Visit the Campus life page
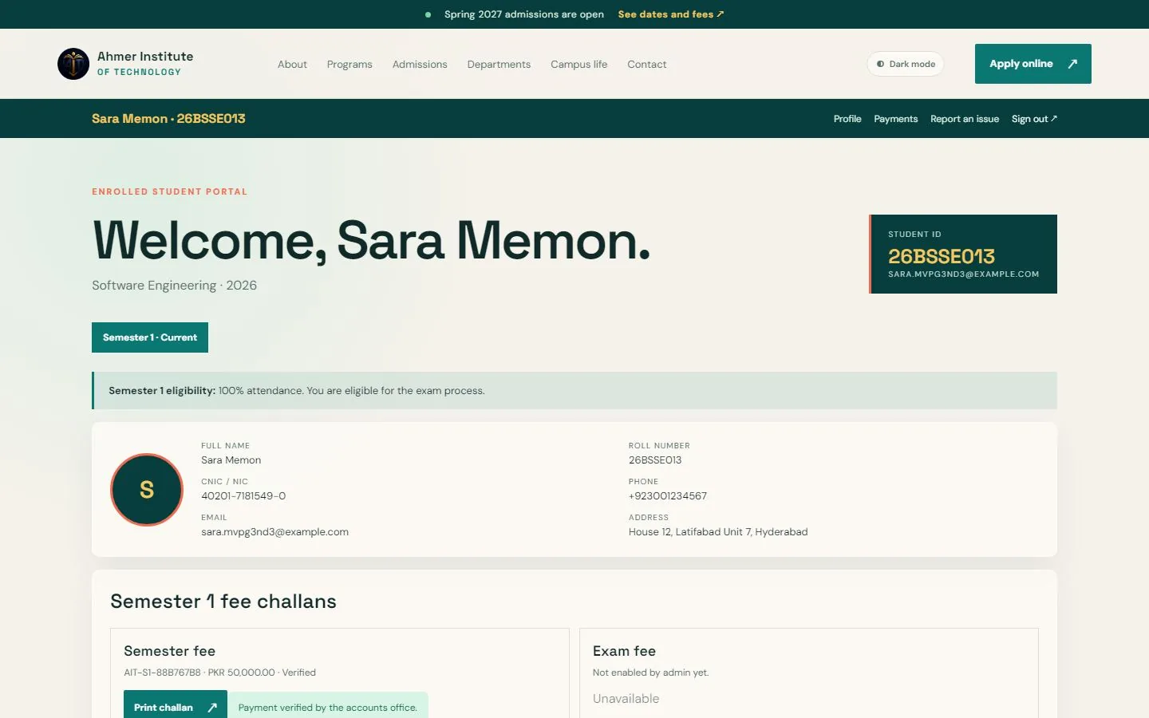Viewport: 1149px width, 718px height. click(x=578, y=64)
